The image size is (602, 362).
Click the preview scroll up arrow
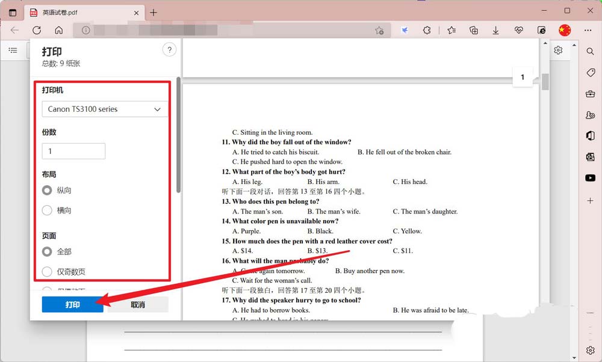click(x=545, y=43)
